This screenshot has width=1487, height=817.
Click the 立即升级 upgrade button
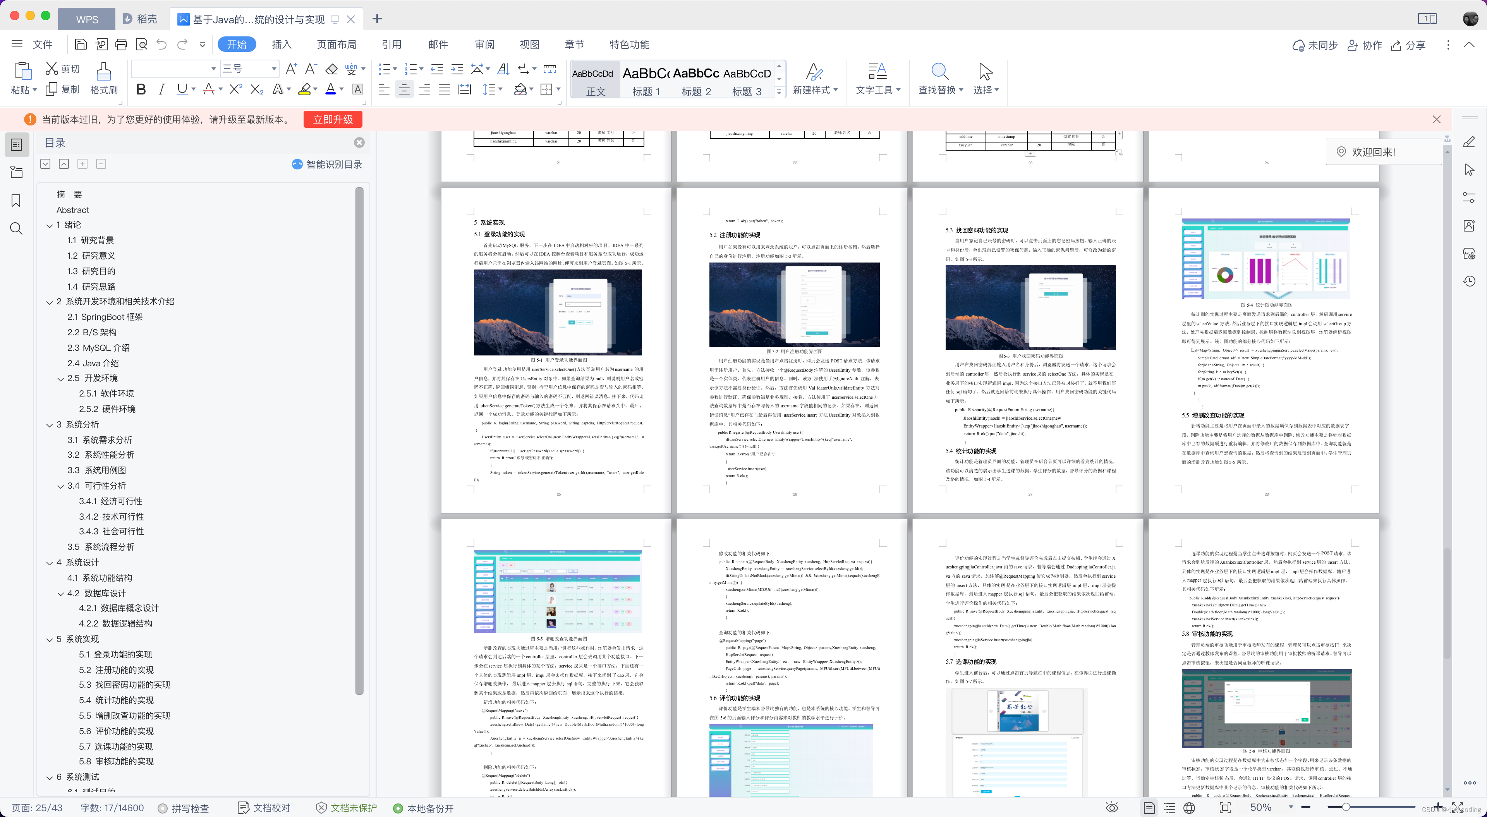(x=333, y=120)
